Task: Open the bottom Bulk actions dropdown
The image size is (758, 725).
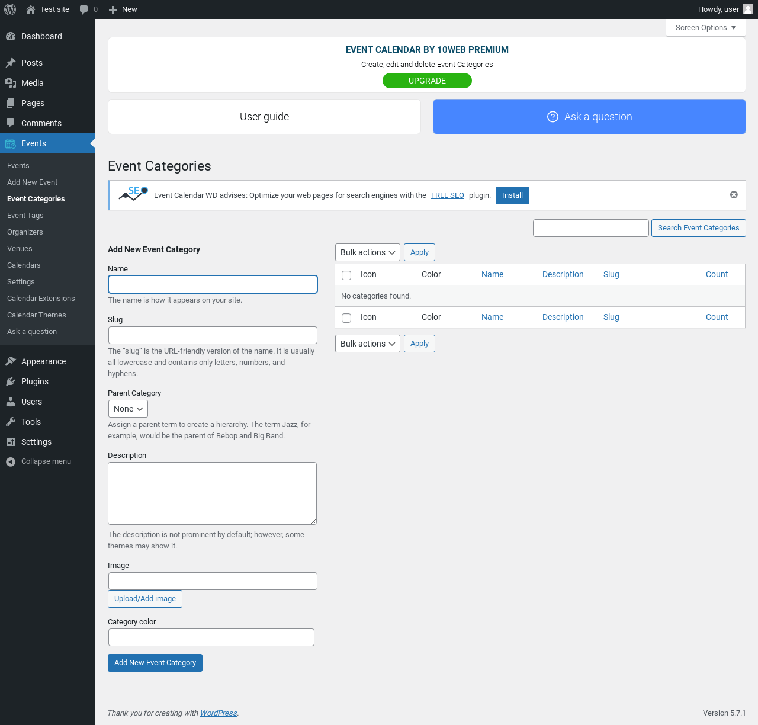Action: [368, 344]
